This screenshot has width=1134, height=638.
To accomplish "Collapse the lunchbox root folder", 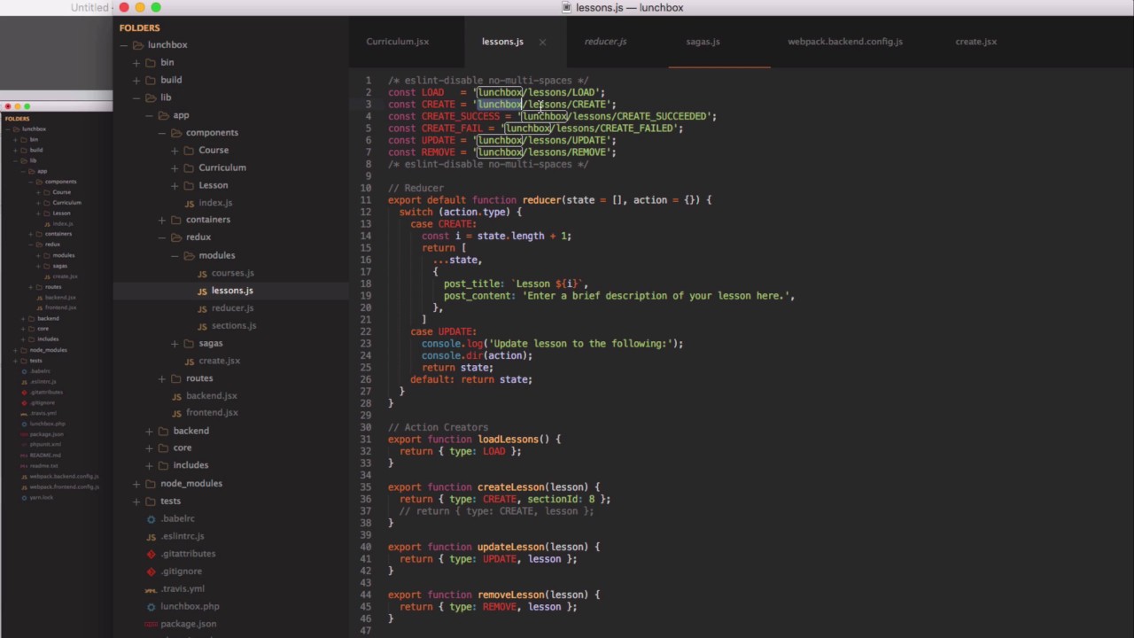I will tap(124, 45).
